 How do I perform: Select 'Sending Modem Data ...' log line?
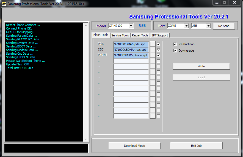pyautogui.click(x=22, y=50)
